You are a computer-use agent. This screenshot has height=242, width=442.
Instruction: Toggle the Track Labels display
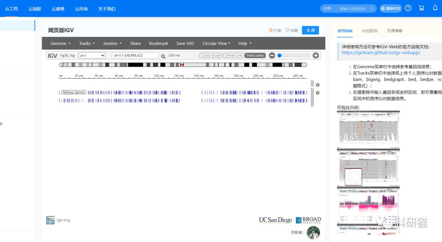coord(255,55)
